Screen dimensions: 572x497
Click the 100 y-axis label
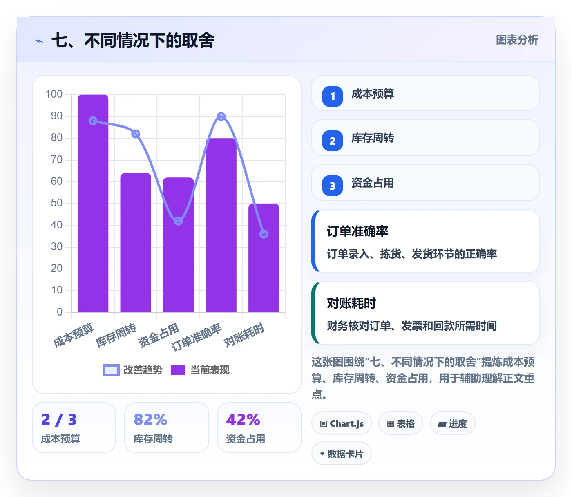tap(54, 94)
